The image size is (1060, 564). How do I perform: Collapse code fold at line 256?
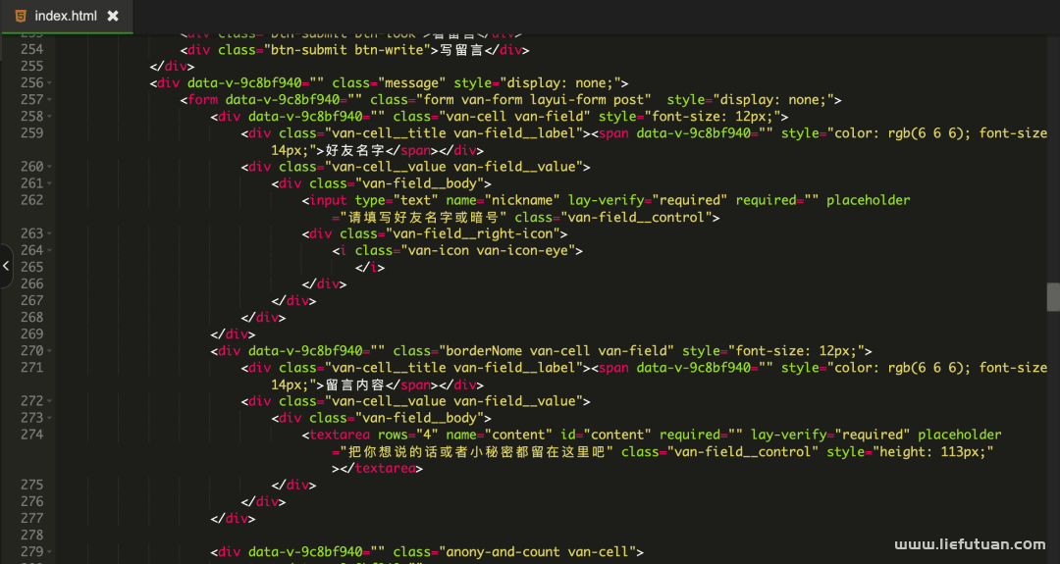coord(50,83)
